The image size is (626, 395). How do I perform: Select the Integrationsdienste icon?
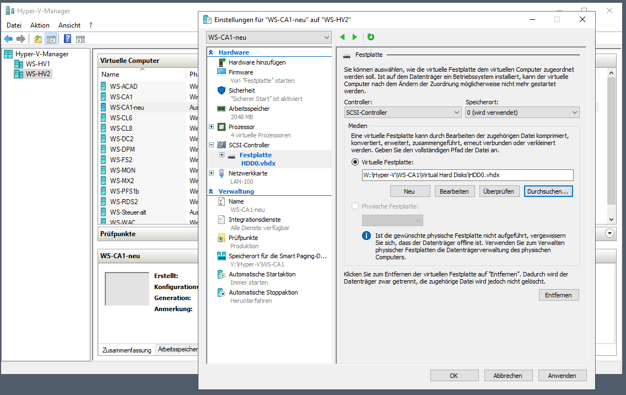[x=222, y=220]
